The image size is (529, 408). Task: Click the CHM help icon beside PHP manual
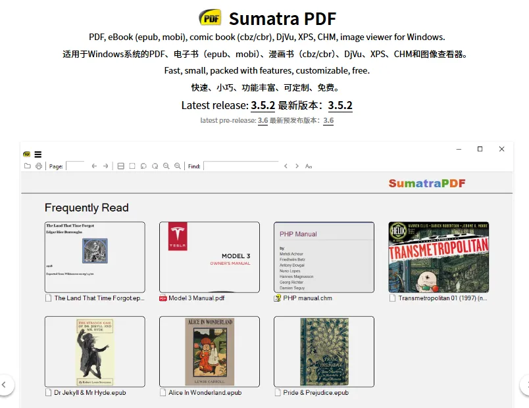pyautogui.click(x=277, y=298)
